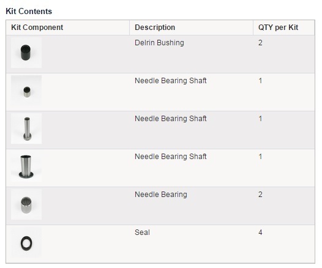The image size is (322, 268).
Task: Open the short needle bearing shaft image
Action: coord(26,91)
